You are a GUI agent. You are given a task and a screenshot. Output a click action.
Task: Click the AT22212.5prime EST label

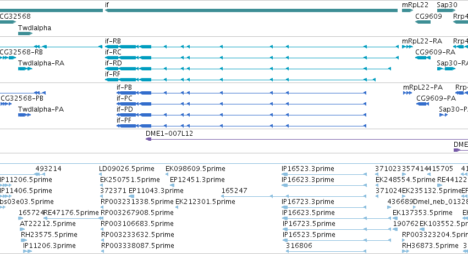click(x=48, y=224)
